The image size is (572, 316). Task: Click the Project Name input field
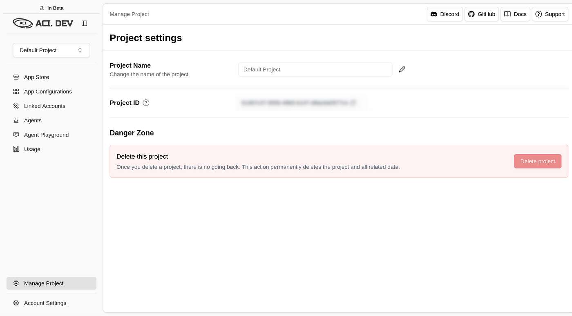(315, 69)
